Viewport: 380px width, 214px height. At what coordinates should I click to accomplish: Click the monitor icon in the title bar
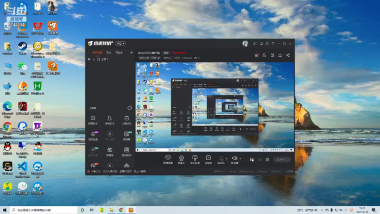point(261,44)
